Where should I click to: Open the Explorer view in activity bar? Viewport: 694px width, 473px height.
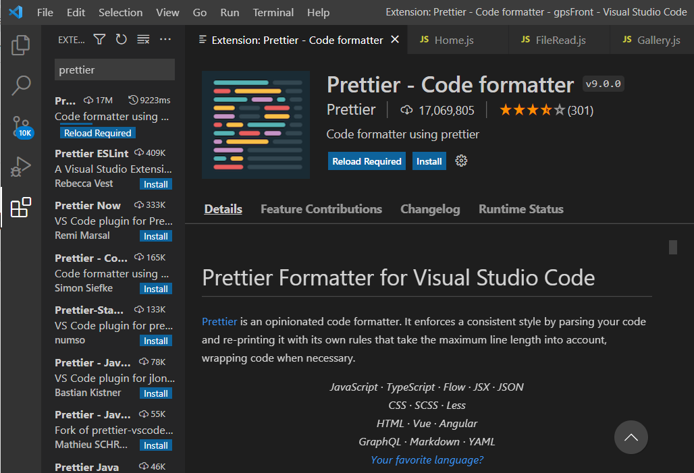20,45
